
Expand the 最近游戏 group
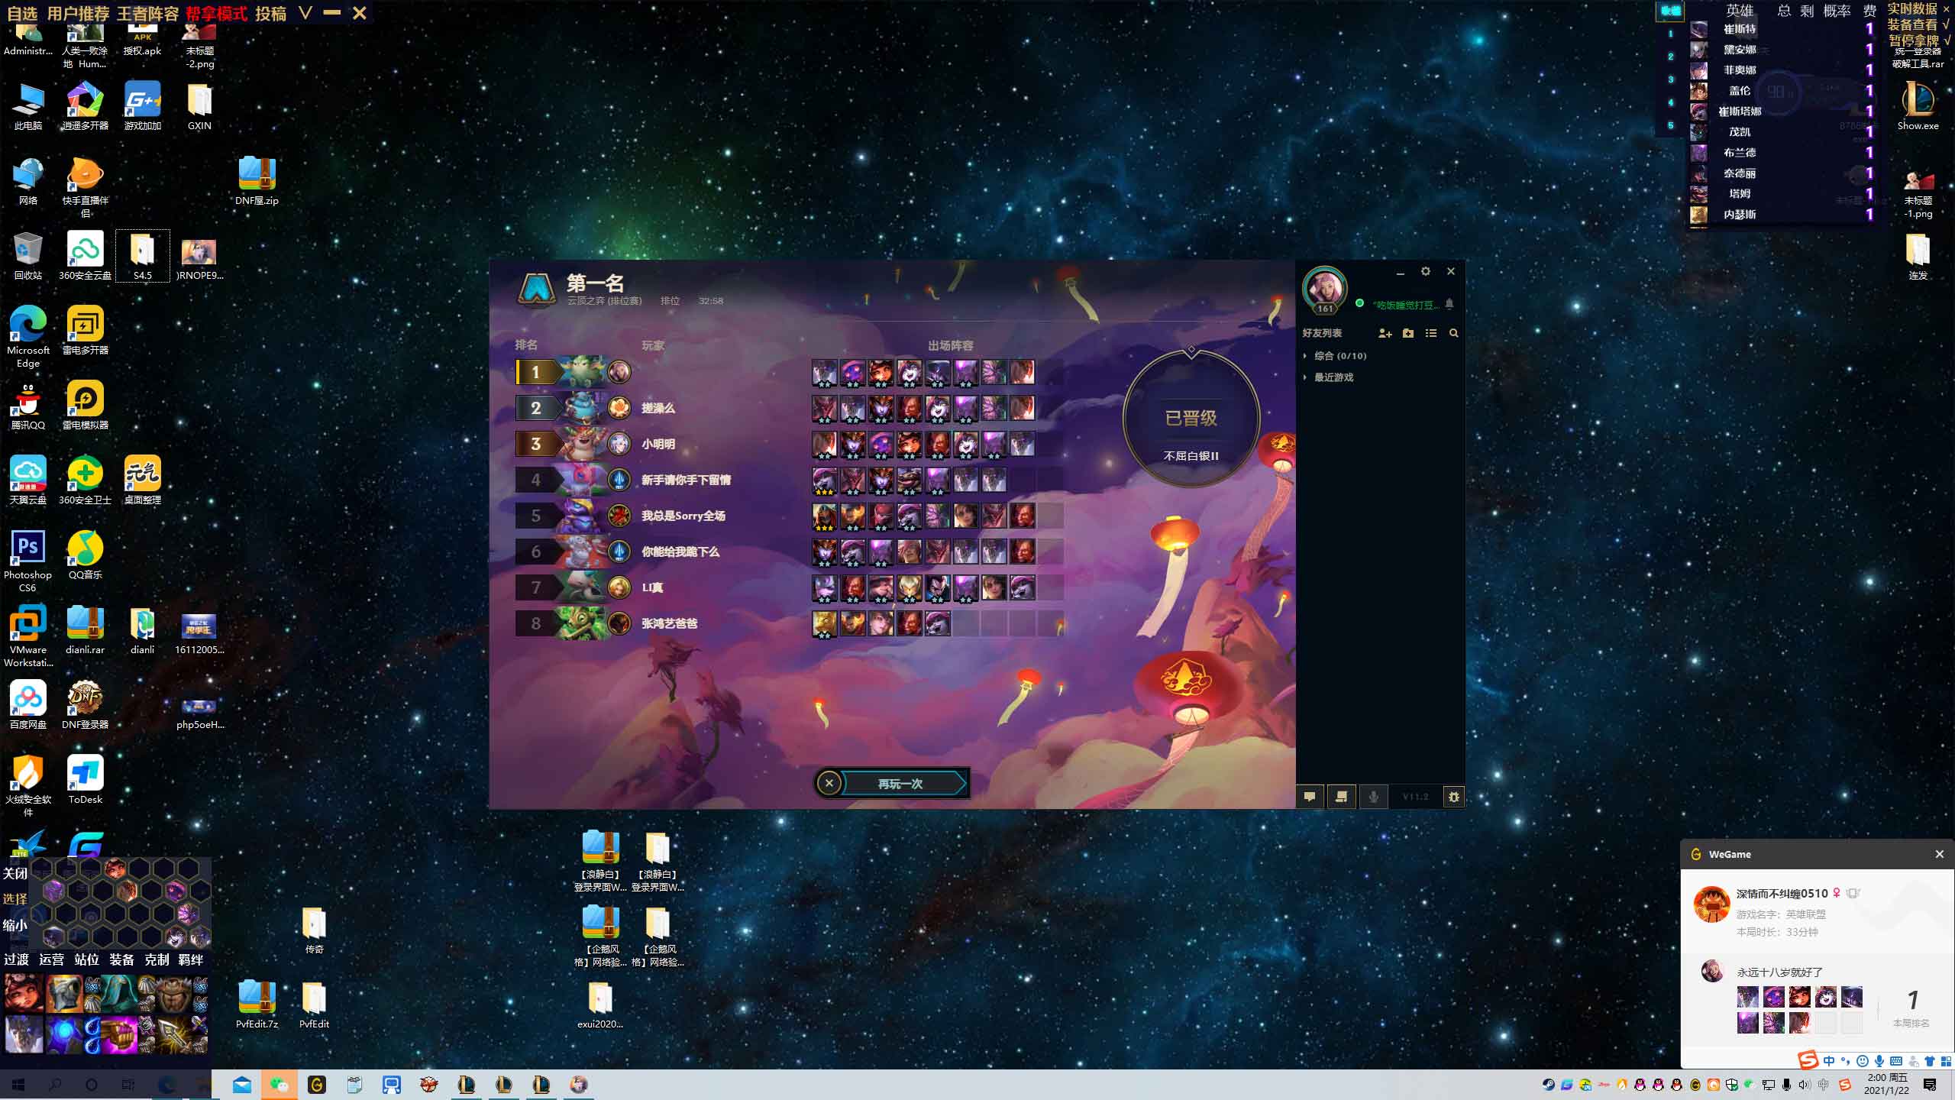[x=1333, y=377]
